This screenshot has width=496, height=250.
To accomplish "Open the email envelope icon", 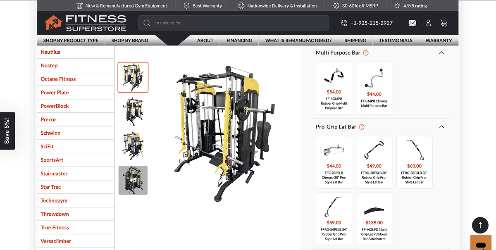I will point(412,23).
